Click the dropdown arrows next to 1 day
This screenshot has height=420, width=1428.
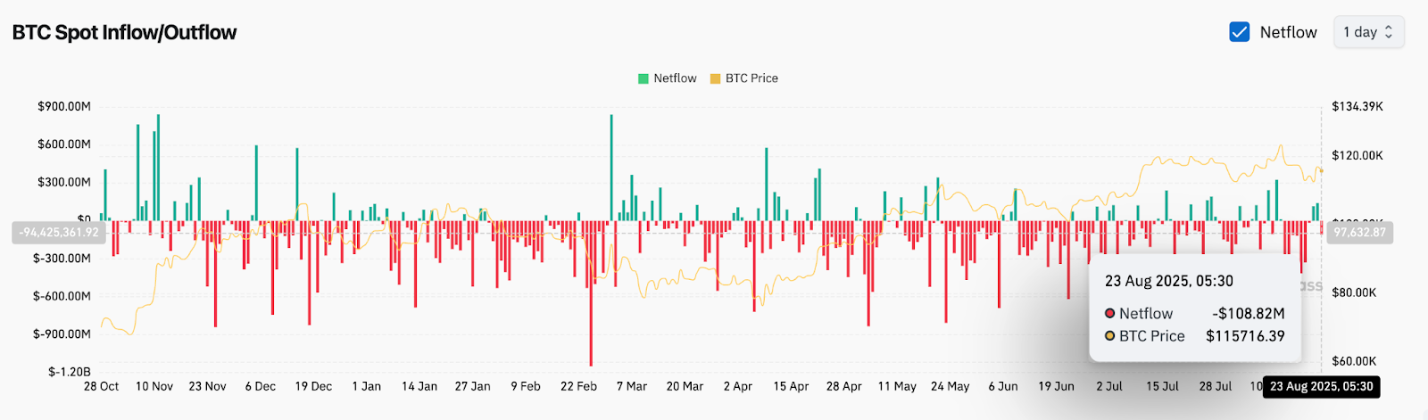click(1389, 32)
